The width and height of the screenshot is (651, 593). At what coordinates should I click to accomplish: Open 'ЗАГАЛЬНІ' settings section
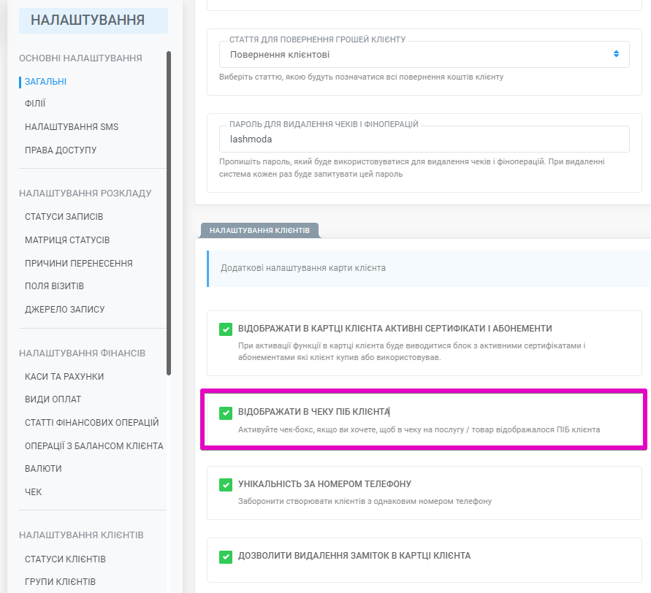click(46, 82)
